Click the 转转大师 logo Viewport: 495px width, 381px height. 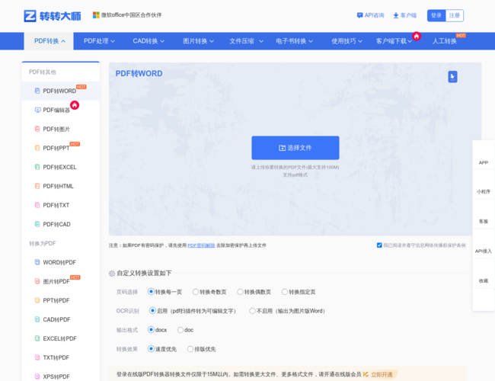pos(51,15)
